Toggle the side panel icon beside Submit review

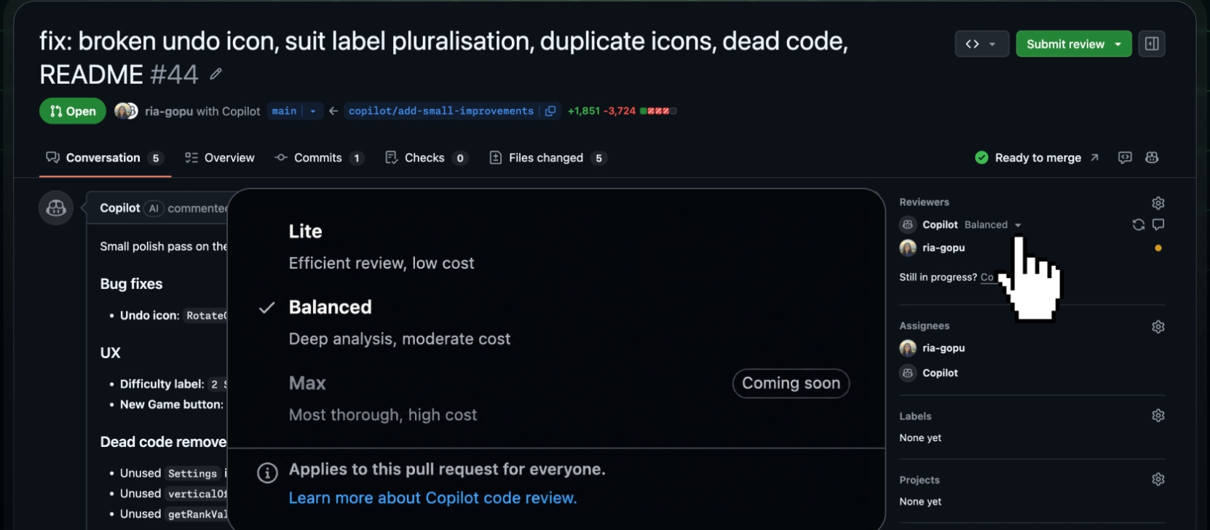point(1152,44)
